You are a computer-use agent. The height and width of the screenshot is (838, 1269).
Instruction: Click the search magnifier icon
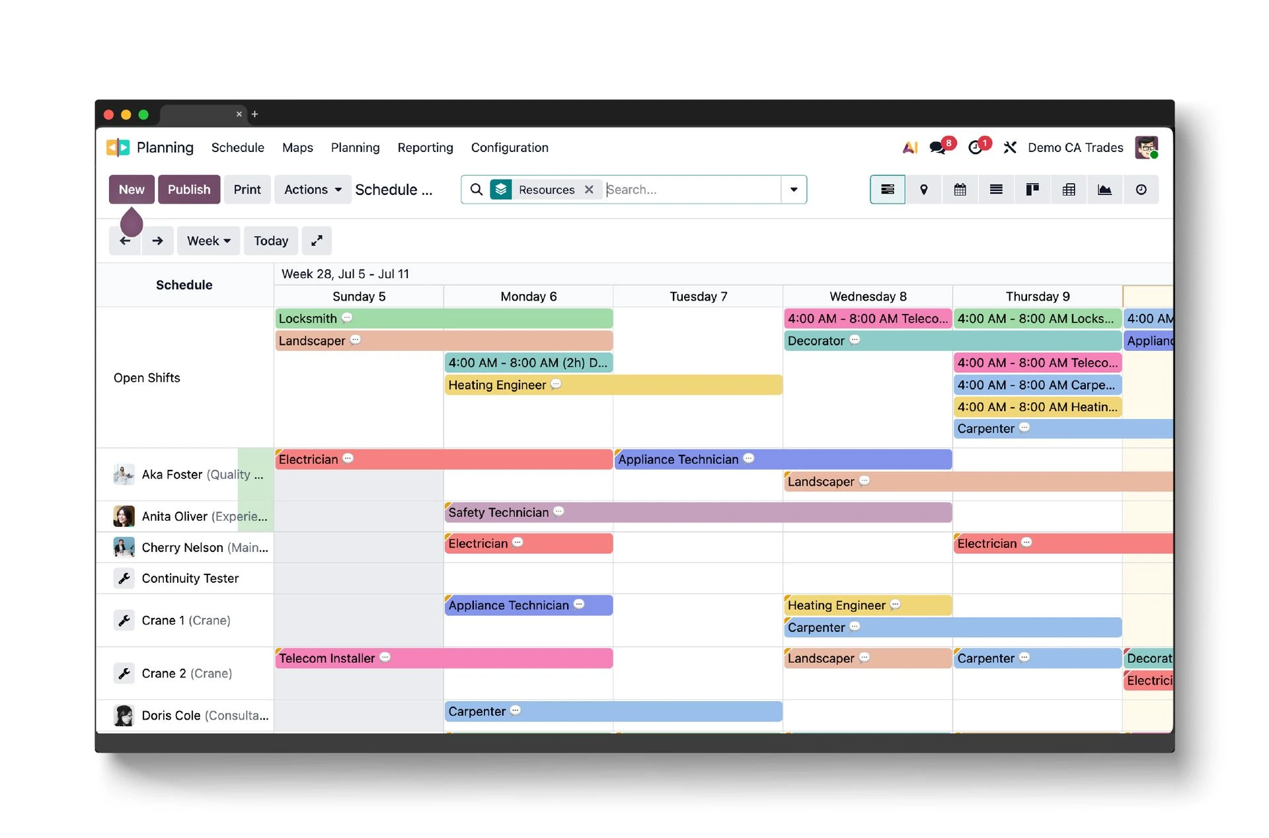pyautogui.click(x=476, y=190)
